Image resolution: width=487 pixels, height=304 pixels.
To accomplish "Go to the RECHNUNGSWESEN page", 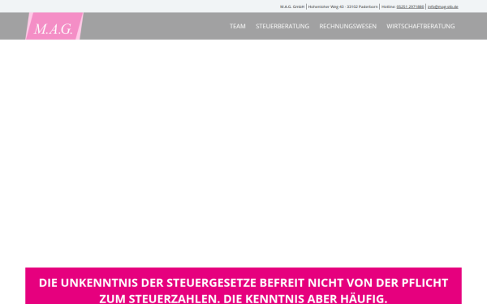I will 348,27.
